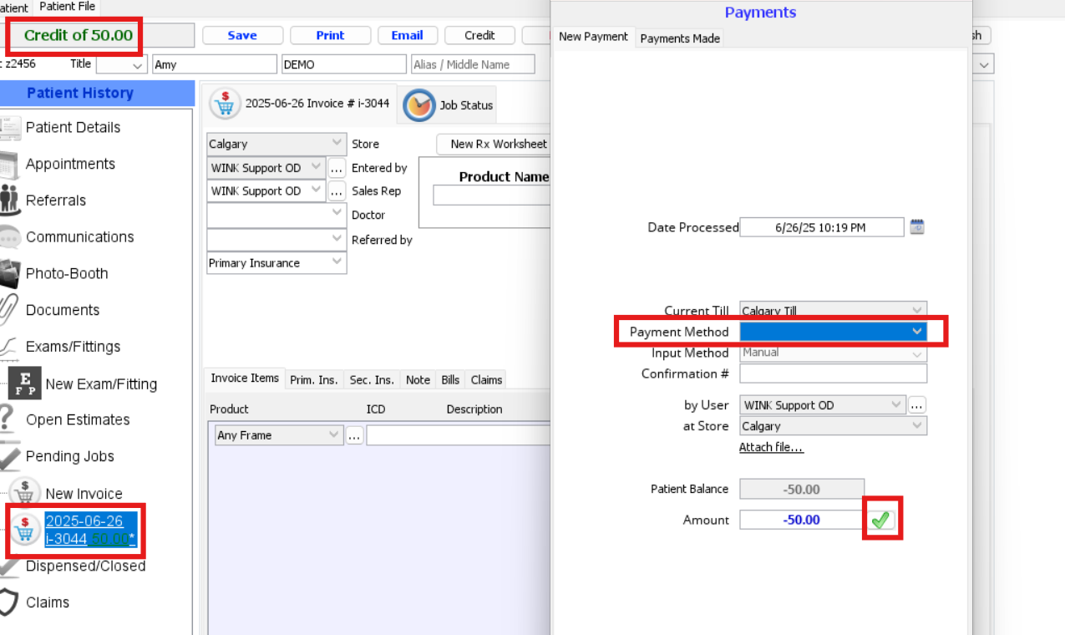Viewport: 1065px width, 635px height.
Task: Click the Referrals people icon
Action: pos(9,201)
